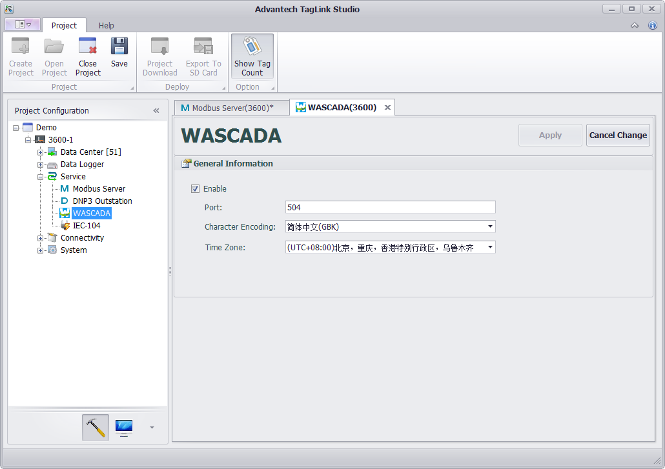Minimize the ribbon with the up arrow
665x469 pixels.
[635, 25]
